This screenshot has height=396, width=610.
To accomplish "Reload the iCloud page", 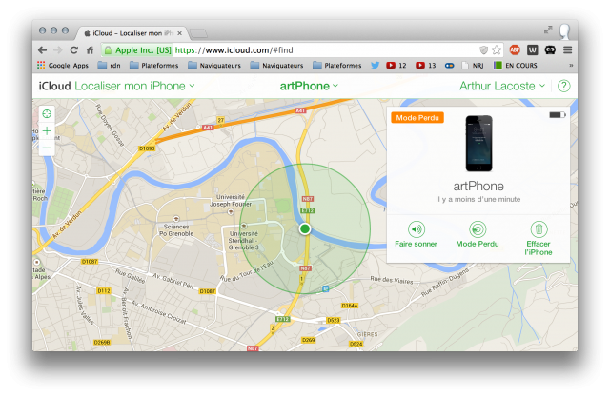I will point(74,50).
